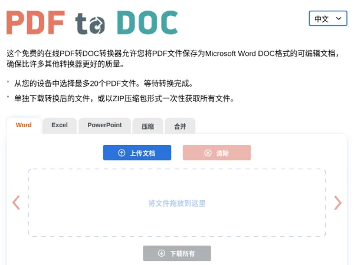
Task: Click the description 这个免费的在线PDF转DOC转换器
Action: tap(64, 54)
